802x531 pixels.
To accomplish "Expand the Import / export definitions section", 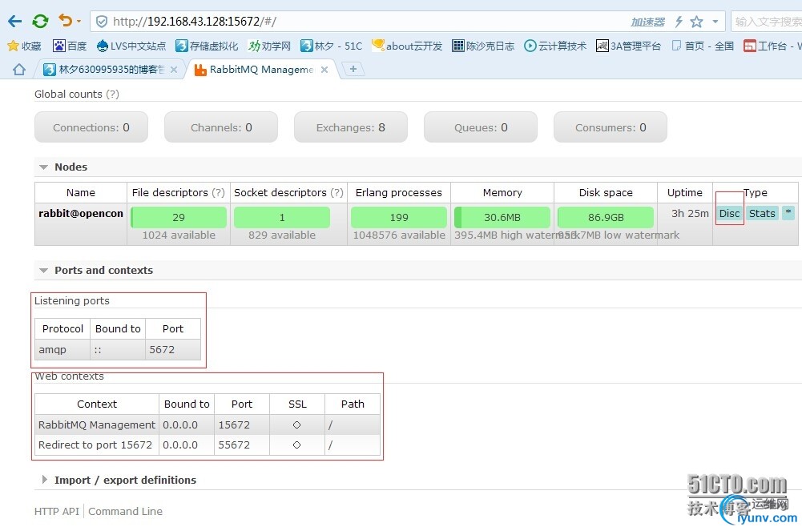I will [119, 480].
